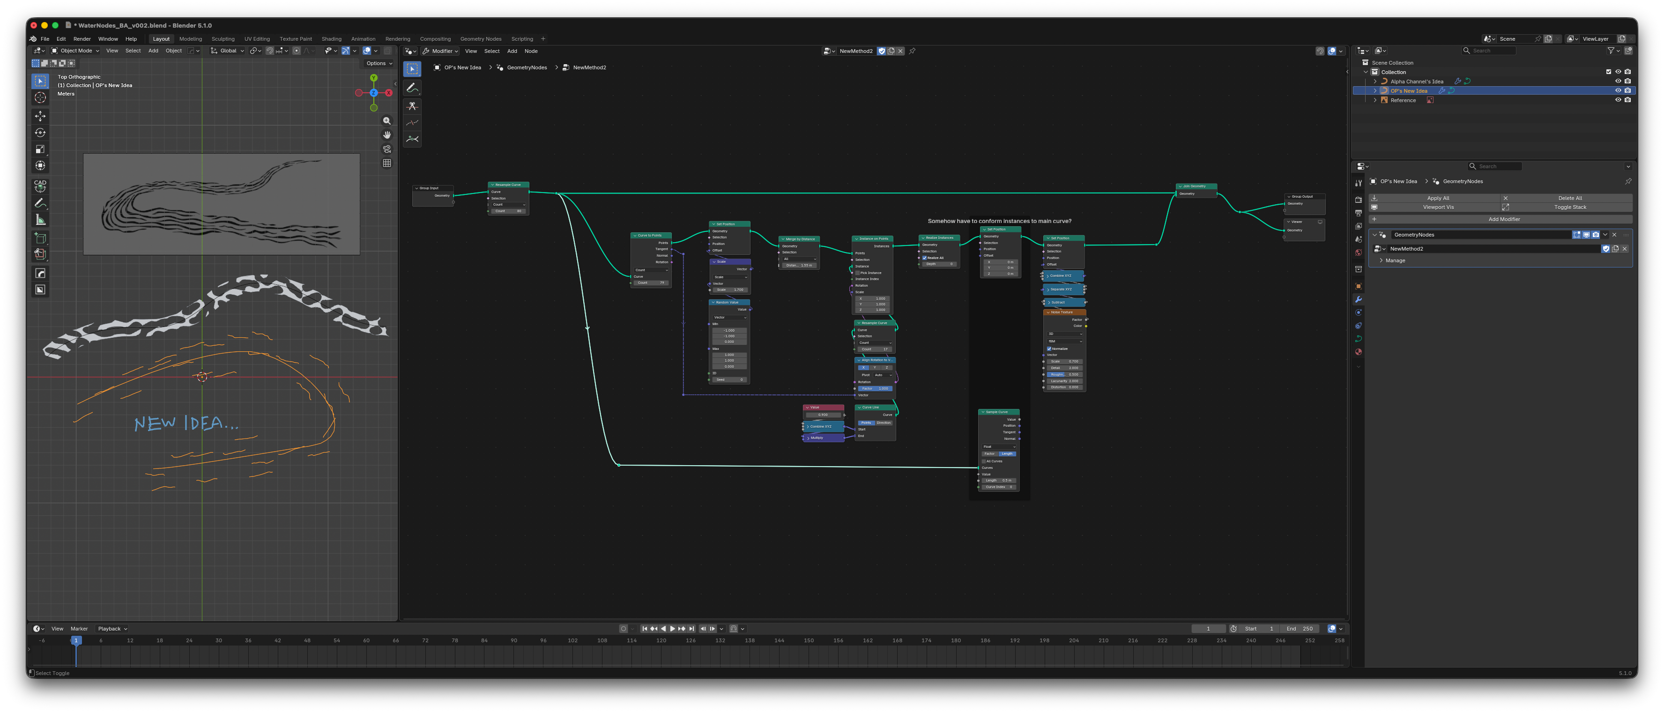Select the Rotate tool in viewport toolbar
Viewport: 1664px width, 713px height.
(40, 133)
